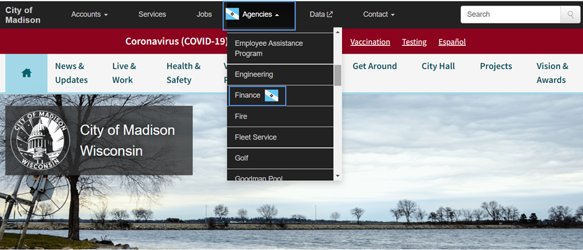
Task: Click the Agencies list scrollbar down arrow
Action: [338, 176]
